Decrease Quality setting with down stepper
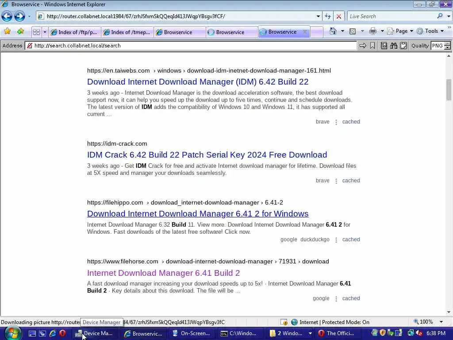 pyautogui.click(x=447, y=47)
